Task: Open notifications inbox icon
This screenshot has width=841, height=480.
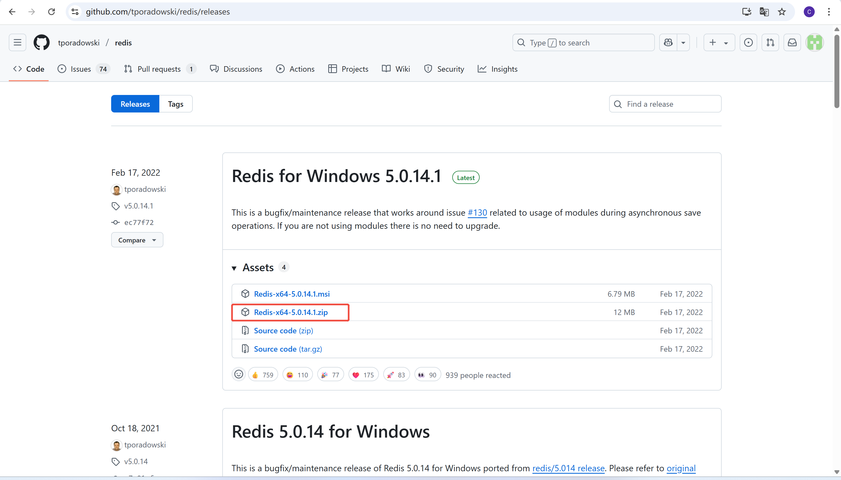Action: pyautogui.click(x=792, y=42)
